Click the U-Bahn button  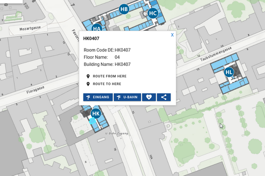tap(127, 97)
